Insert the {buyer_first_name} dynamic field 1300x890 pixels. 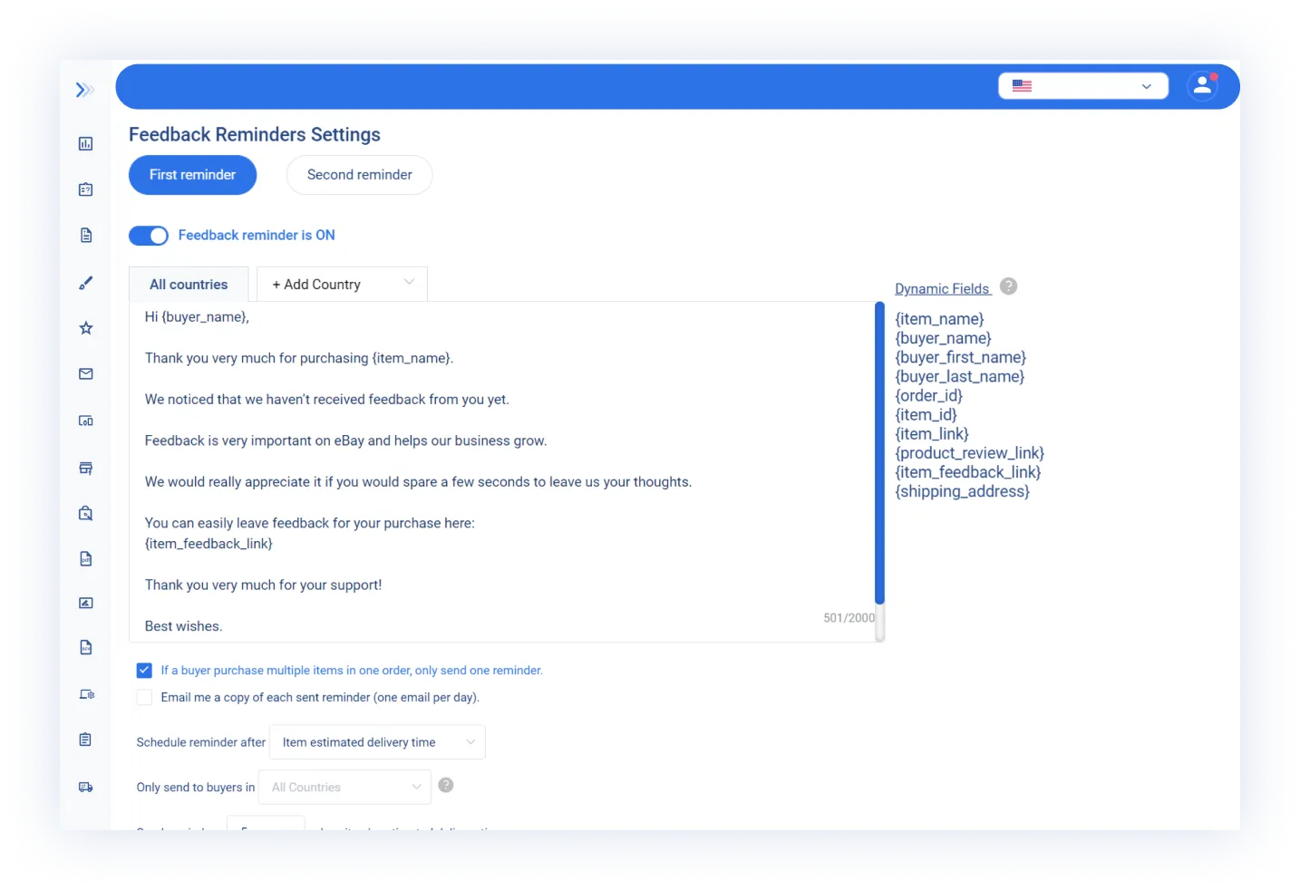pyautogui.click(x=960, y=357)
